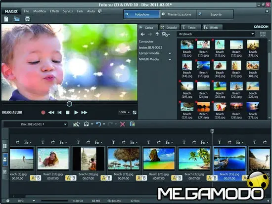The image size is (272, 204).
Task: Open browser options gear menu
Action: [x=166, y=34]
